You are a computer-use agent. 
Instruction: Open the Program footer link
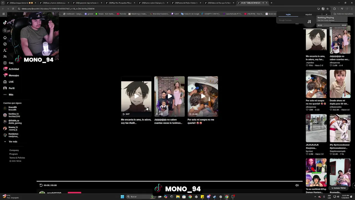coord(14,154)
